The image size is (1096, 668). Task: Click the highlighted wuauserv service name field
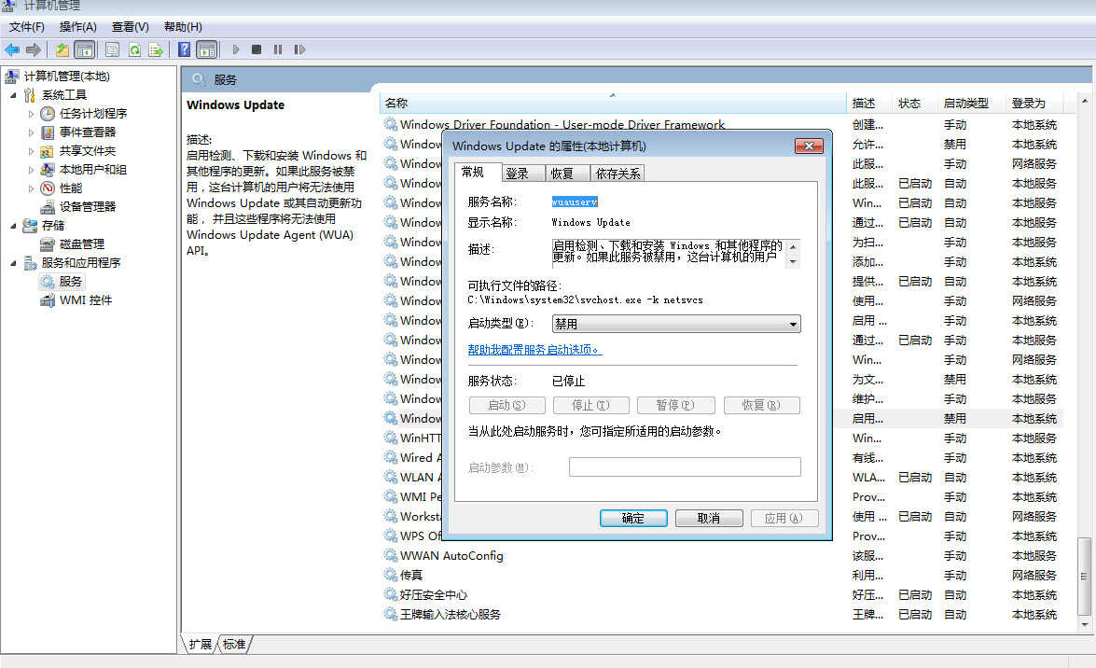575,202
